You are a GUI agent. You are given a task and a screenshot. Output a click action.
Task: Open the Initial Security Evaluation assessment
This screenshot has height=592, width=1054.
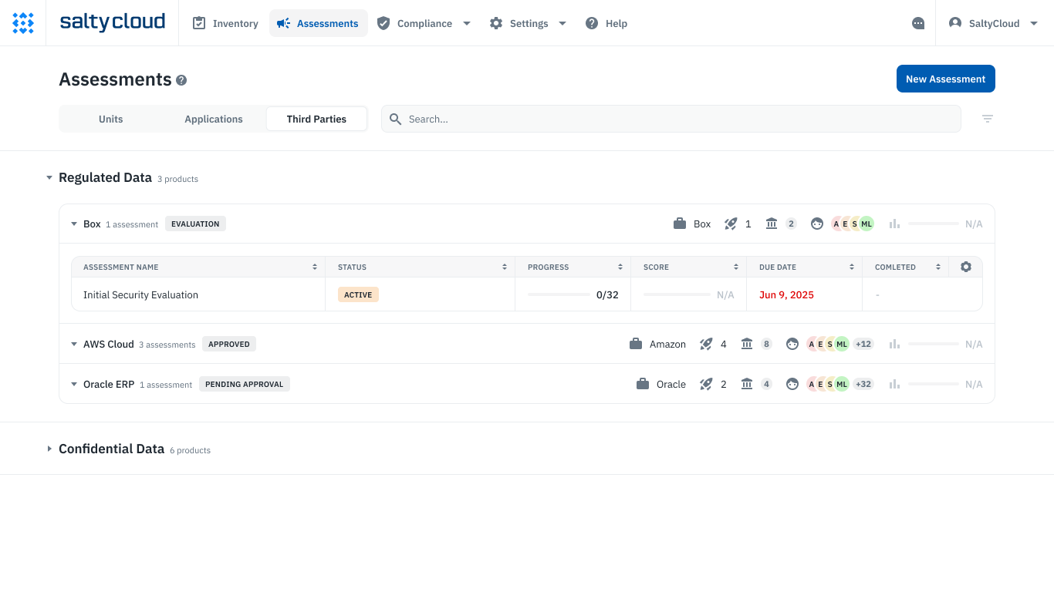(x=140, y=294)
